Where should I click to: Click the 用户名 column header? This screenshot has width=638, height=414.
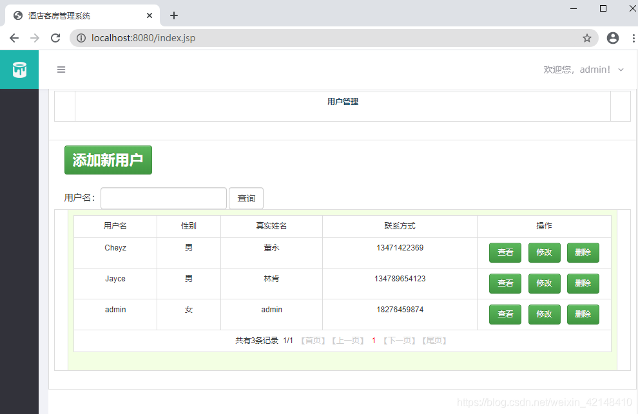tap(115, 226)
